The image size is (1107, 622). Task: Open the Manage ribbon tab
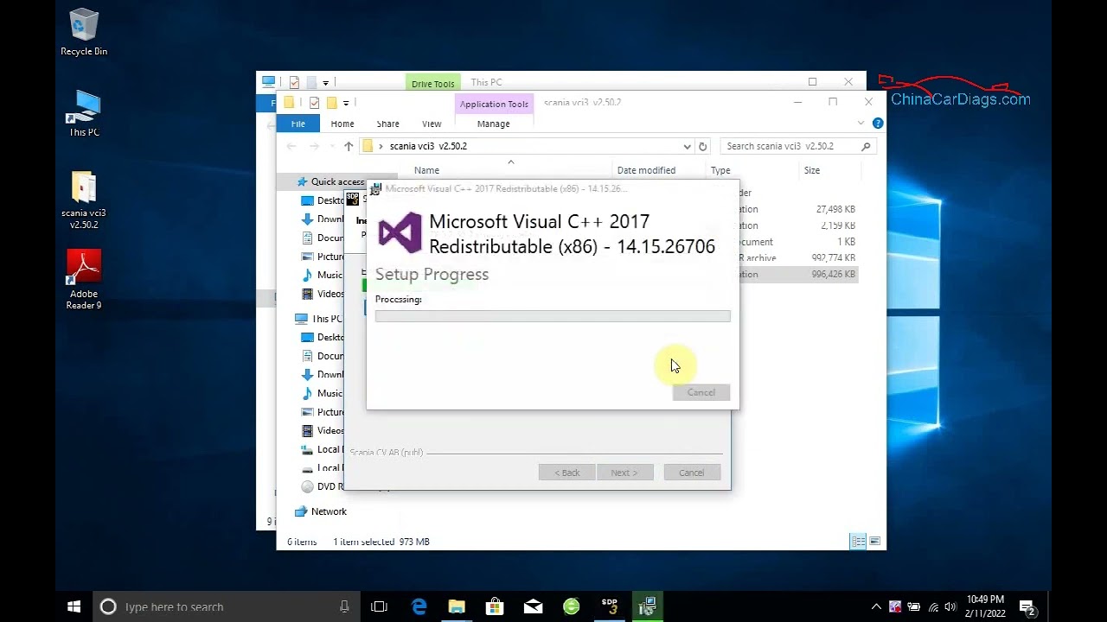point(494,124)
